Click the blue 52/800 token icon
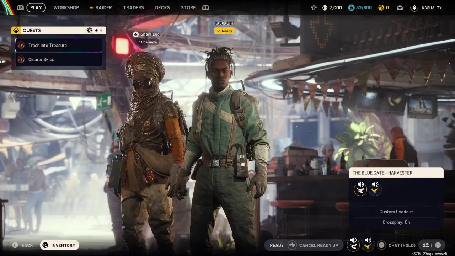Image resolution: width=455 pixels, height=256 pixels. pos(351,7)
